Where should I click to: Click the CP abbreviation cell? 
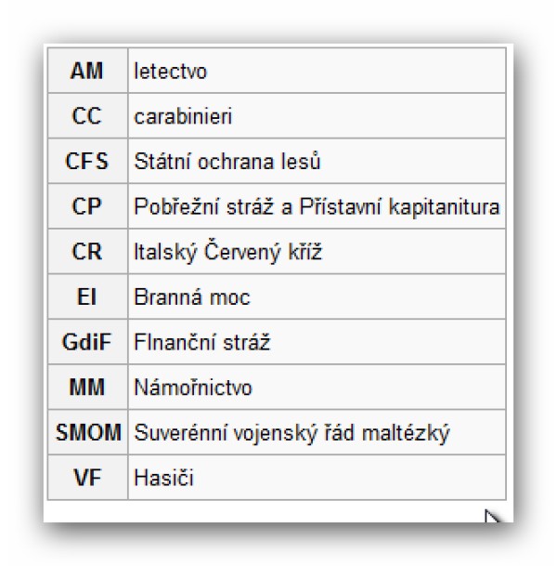click(x=86, y=206)
